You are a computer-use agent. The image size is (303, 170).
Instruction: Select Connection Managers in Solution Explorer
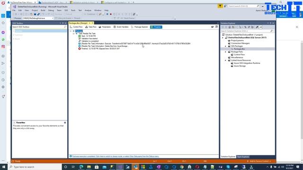coord(240,43)
